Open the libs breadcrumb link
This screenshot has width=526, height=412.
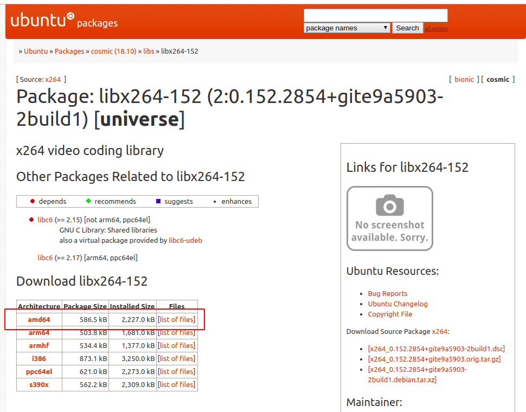click(x=149, y=51)
